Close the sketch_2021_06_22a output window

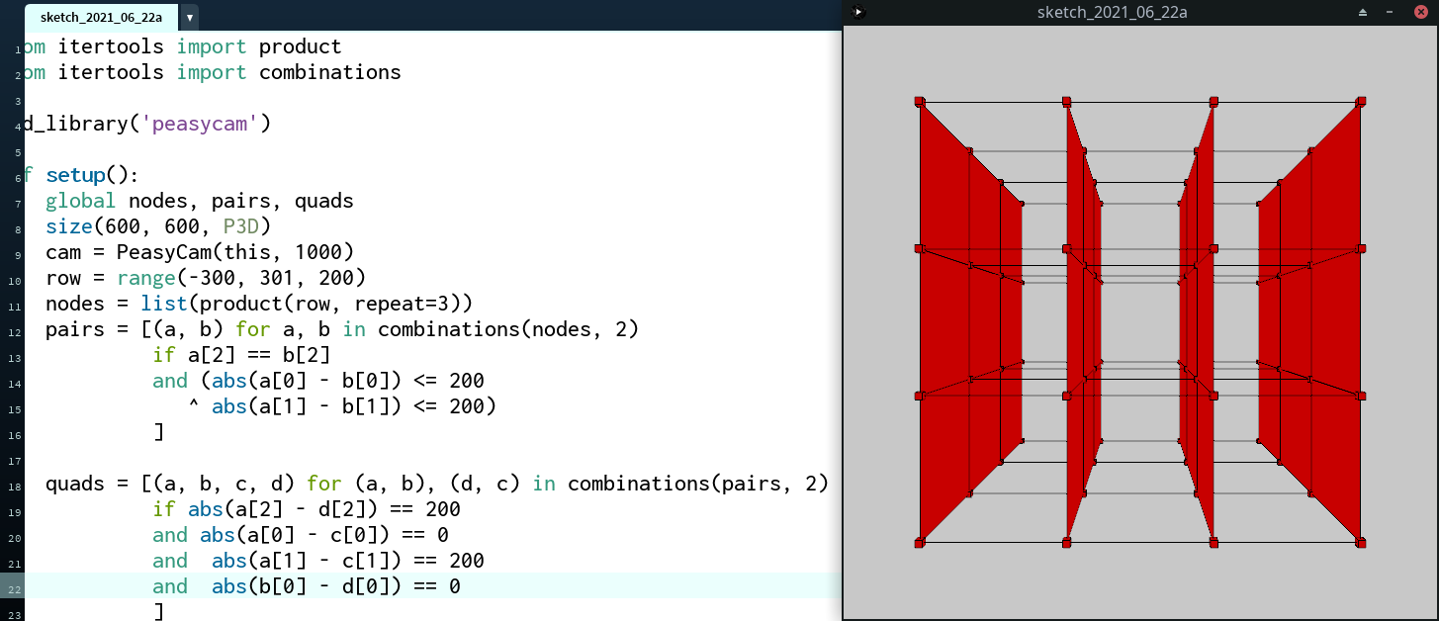coord(1420,12)
